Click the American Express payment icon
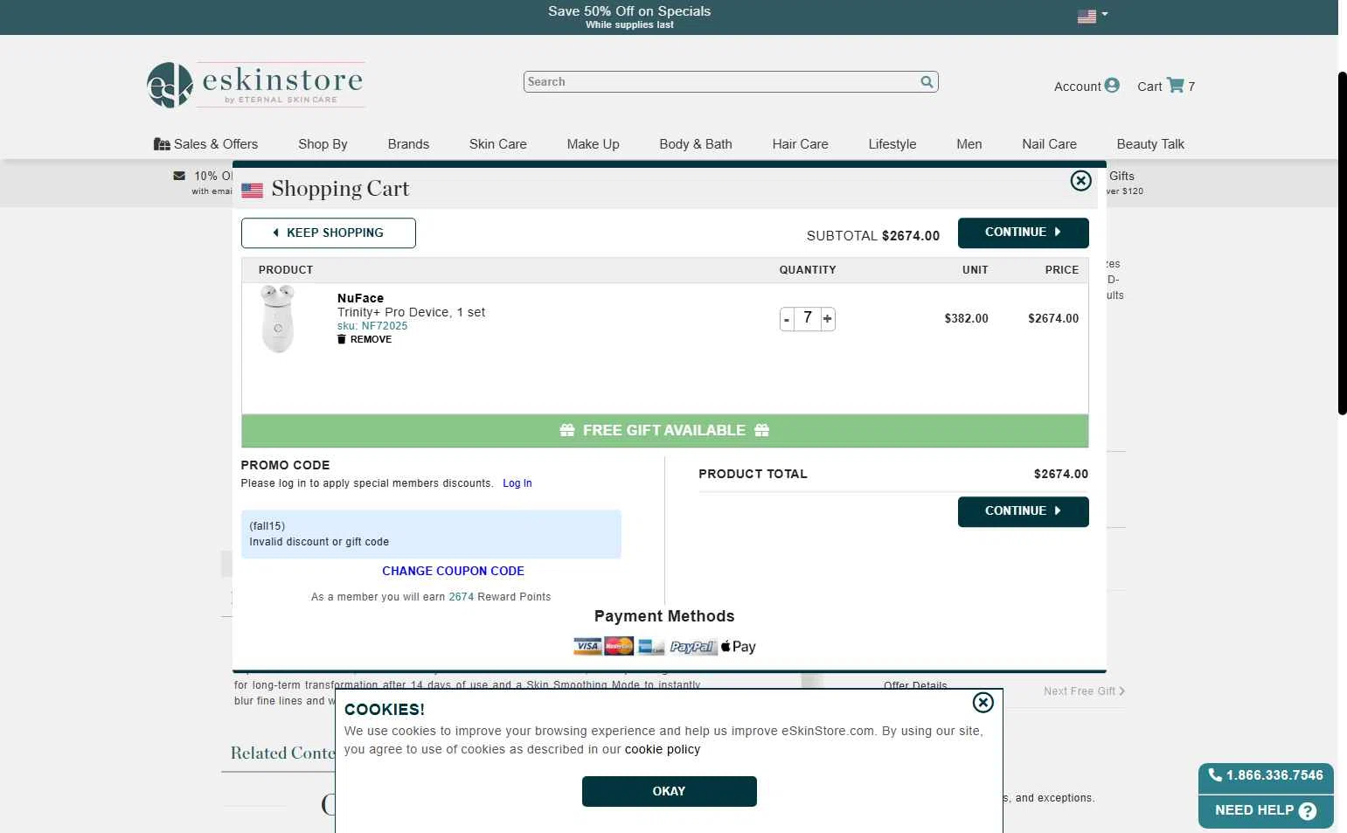 pos(651,647)
